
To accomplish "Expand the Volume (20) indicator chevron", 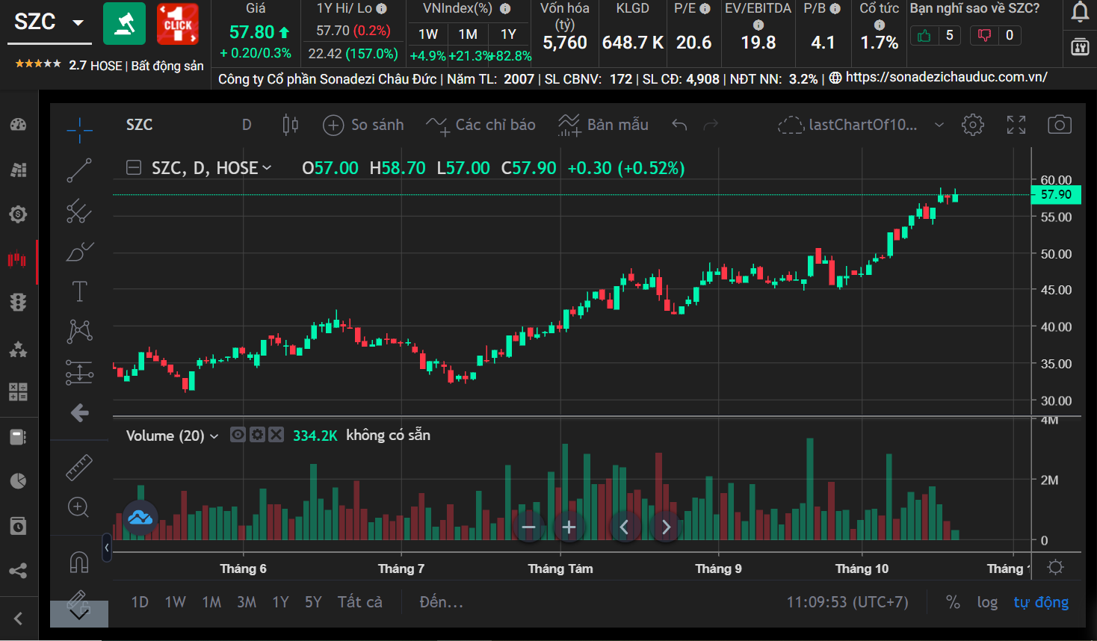I will [x=214, y=436].
